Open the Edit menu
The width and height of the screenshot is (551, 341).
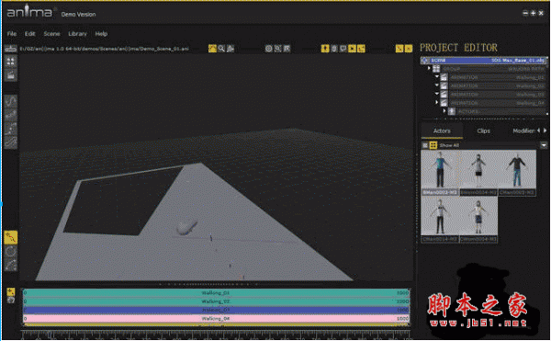click(x=30, y=34)
